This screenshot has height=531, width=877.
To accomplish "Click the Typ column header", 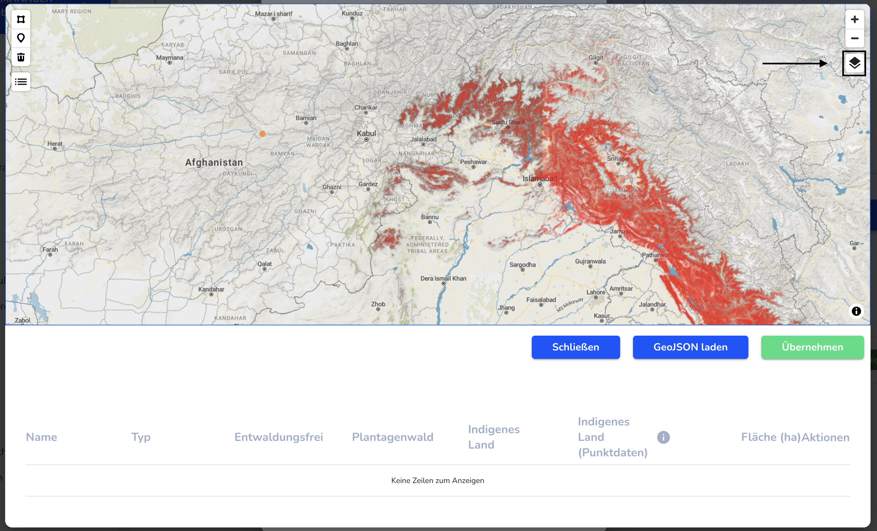I will coord(141,437).
